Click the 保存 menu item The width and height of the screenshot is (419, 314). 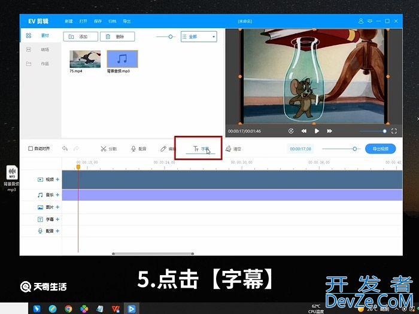[x=98, y=22]
